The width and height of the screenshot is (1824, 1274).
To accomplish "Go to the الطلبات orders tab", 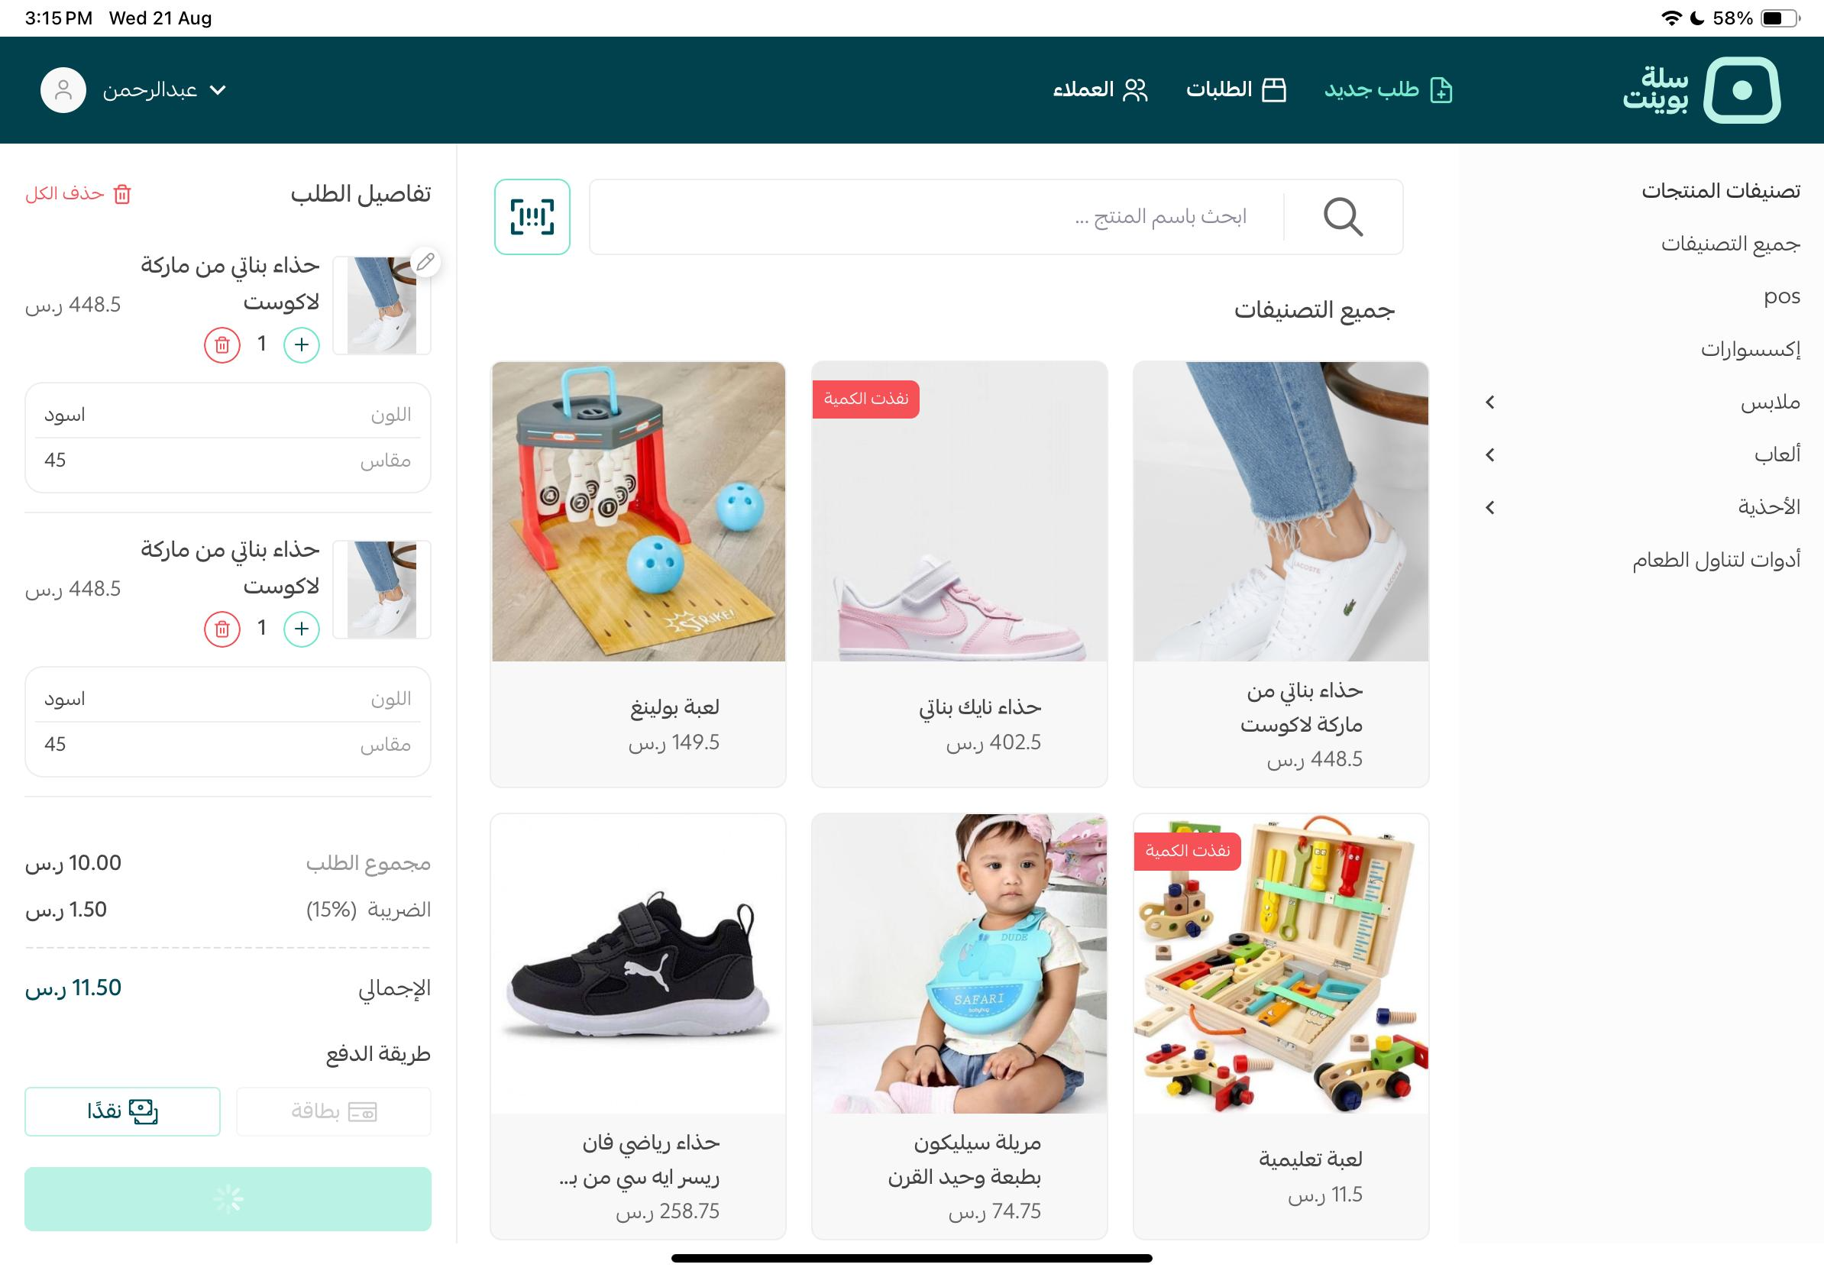I will pos(1236,90).
